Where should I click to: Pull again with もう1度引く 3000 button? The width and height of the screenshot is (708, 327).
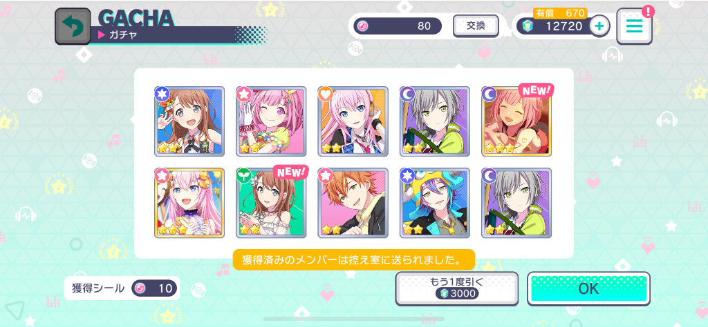click(x=457, y=289)
